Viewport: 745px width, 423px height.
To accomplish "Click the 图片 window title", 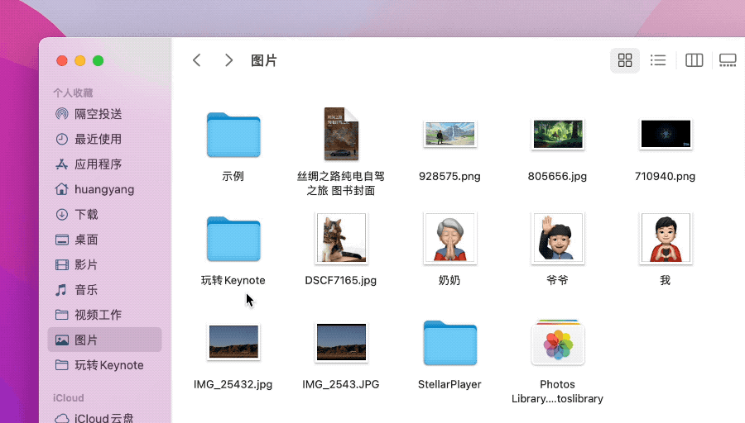I will tap(264, 60).
